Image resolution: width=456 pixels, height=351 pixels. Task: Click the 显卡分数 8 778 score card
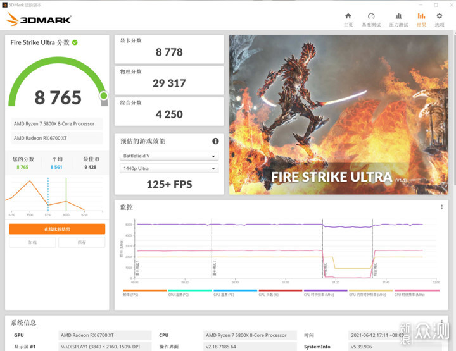(x=169, y=49)
